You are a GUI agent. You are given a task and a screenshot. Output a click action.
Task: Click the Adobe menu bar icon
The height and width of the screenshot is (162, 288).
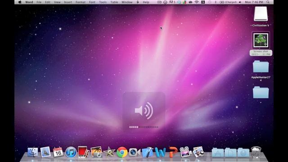pos(172,2)
